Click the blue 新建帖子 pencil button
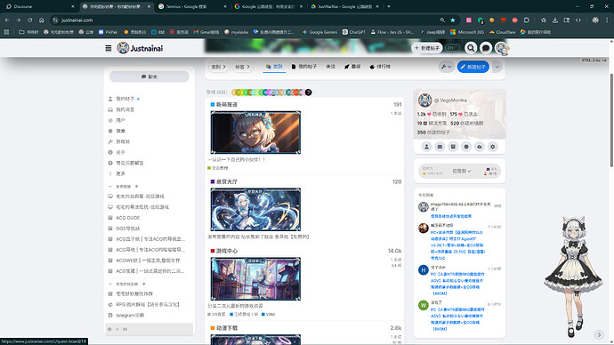614x345 pixels. pos(473,67)
